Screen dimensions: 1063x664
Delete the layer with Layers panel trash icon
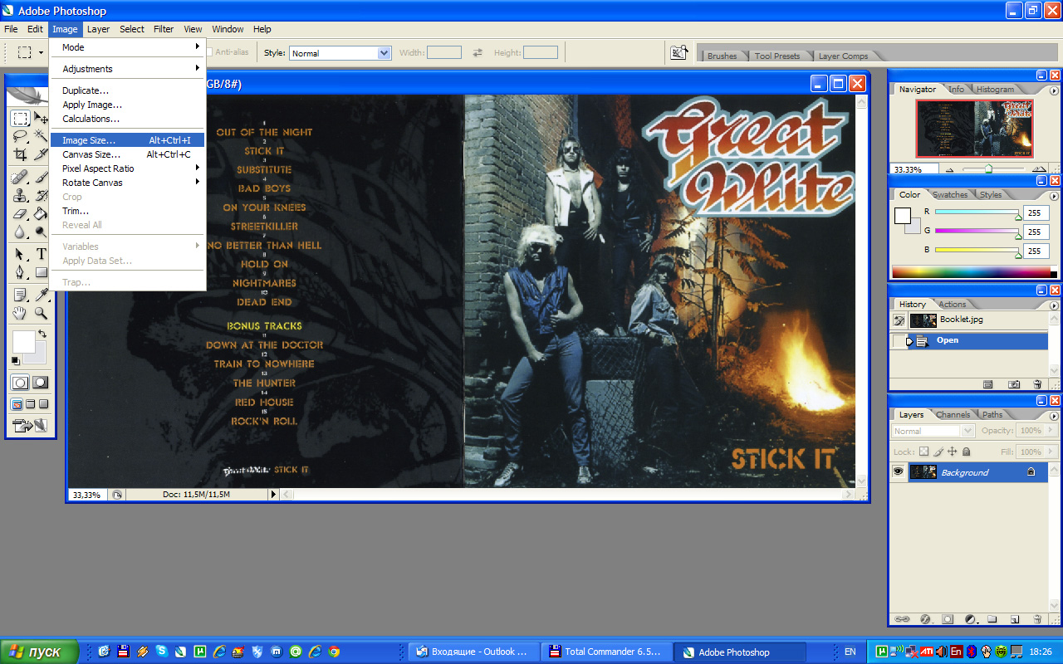1036,619
